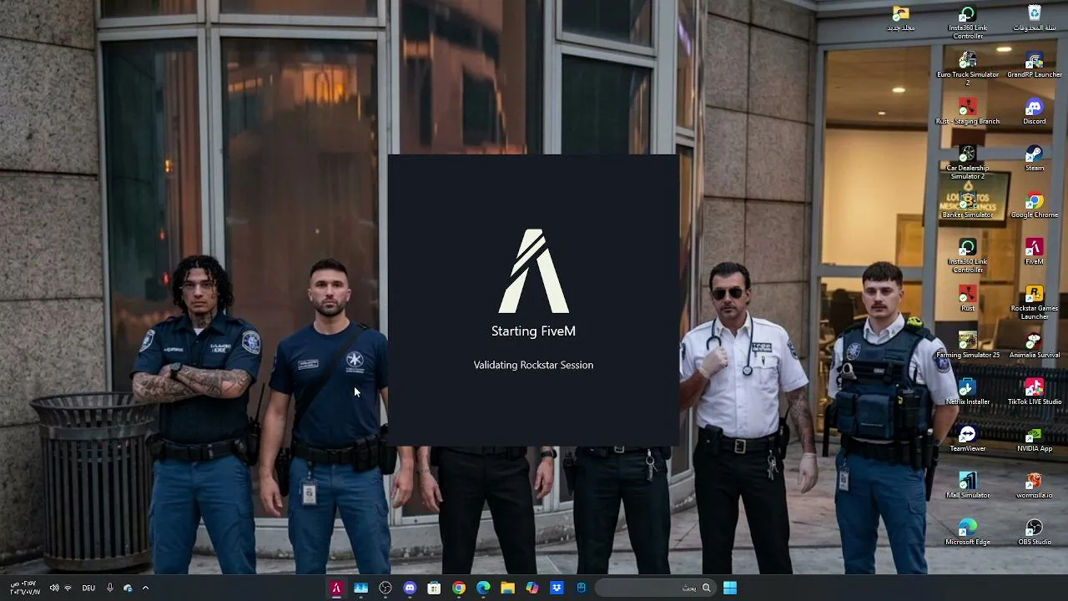Click the "Starting FiveM" splash text
The width and height of the screenshot is (1068, 601).
coord(533,331)
